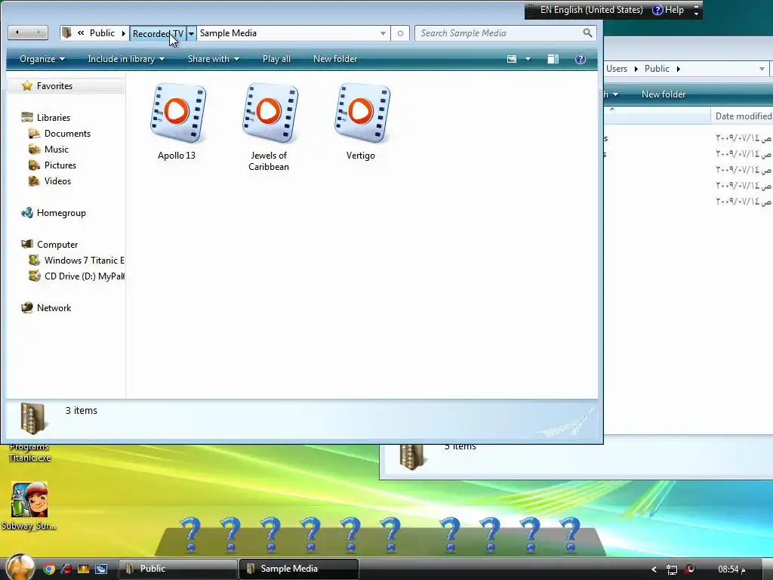Screen dimensions: 773x580
Task: Expand the view options dropdown arrow
Action: (528, 59)
